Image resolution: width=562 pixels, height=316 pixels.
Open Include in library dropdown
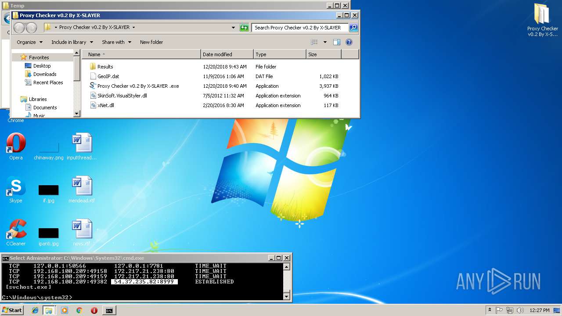(x=72, y=42)
